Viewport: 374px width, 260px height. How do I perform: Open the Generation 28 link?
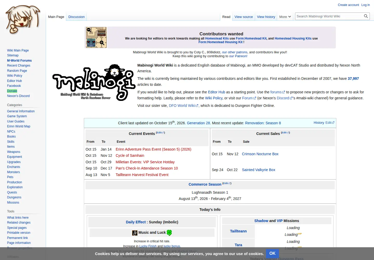198,123
